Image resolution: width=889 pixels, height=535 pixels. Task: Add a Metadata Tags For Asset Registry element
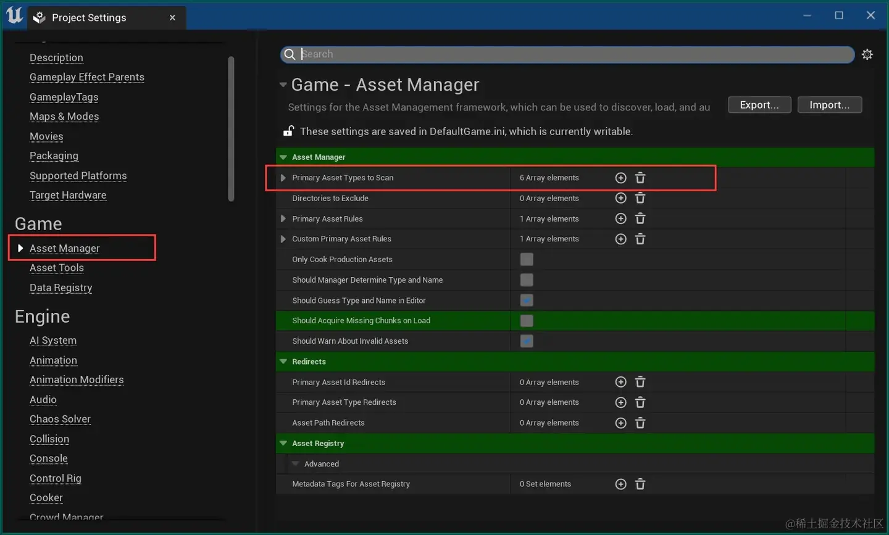pos(621,484)
